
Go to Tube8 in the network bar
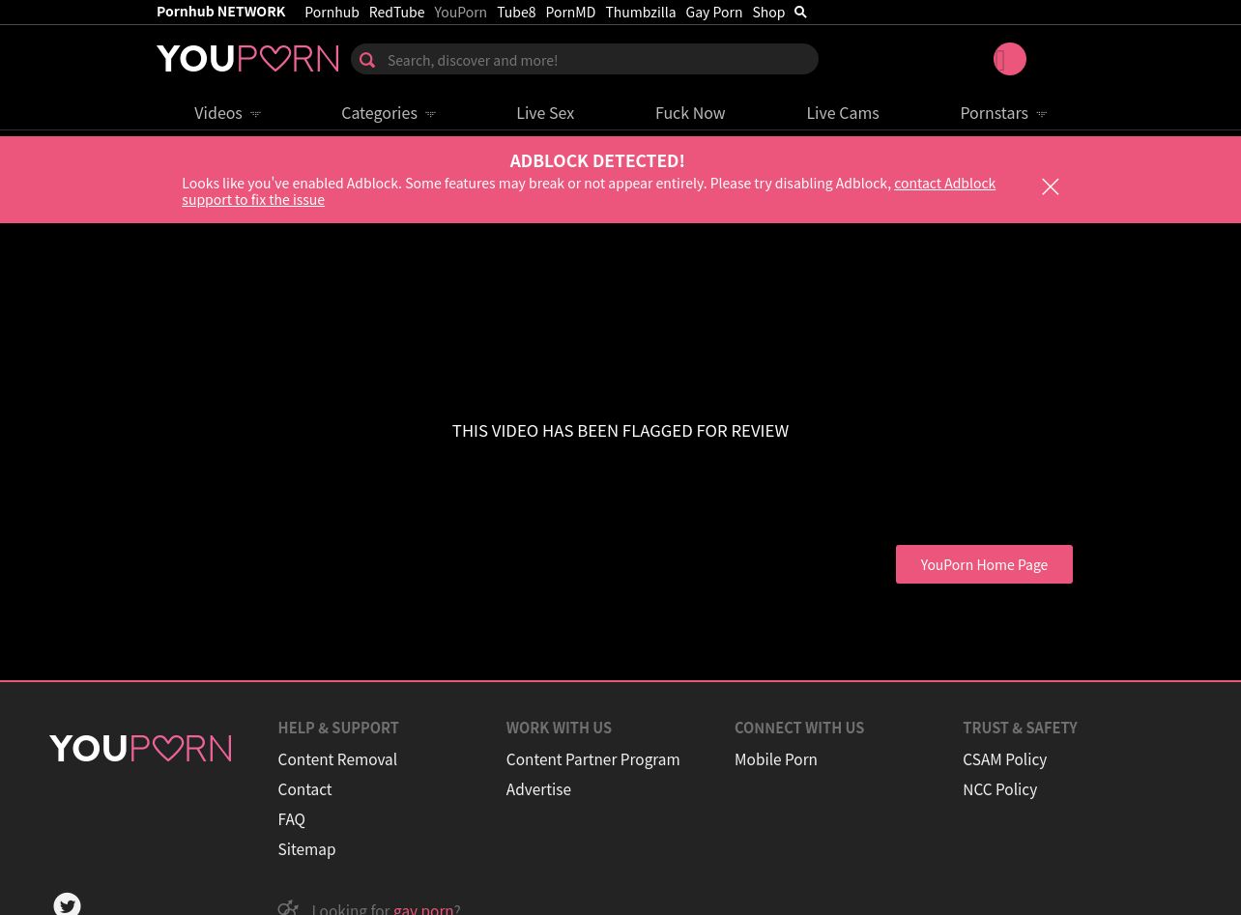tap(516, 12)
